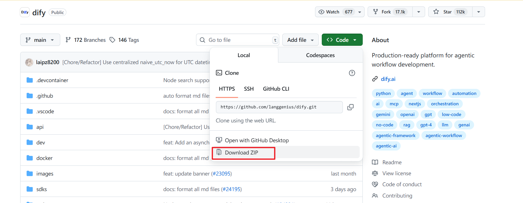Open the .devcontainer folder name

click(x=52, y=80)
